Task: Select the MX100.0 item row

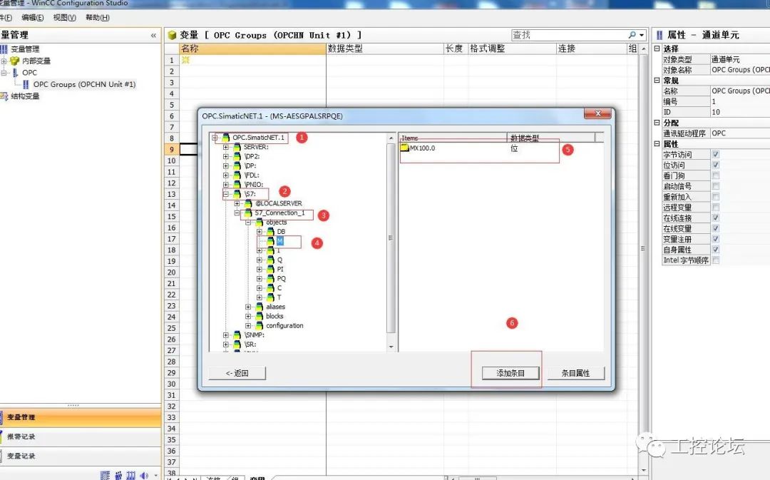Action: point(501,148)
